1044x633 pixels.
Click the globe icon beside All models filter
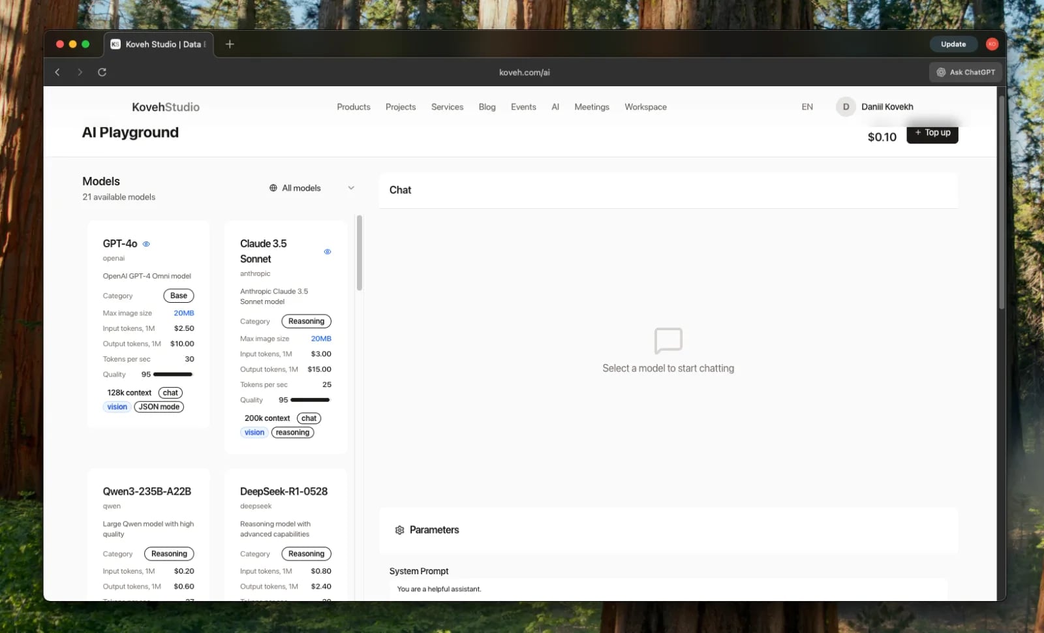(272, 188)
